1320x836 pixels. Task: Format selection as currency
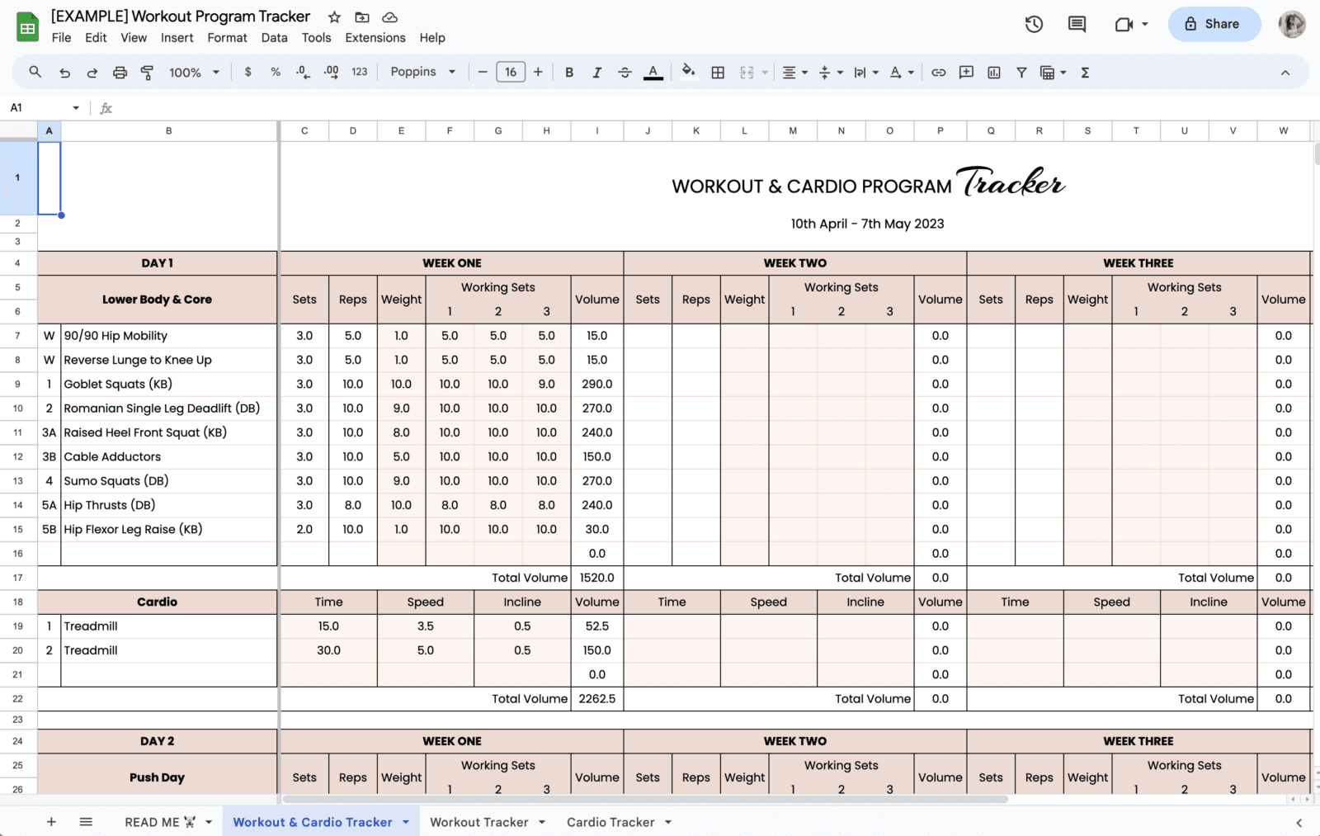[x=248, y=73]
